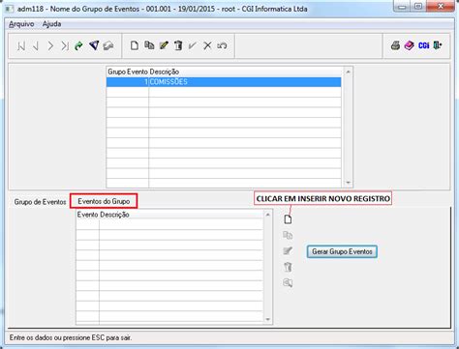Image resolution: width=459 pixels, height=349 pixels.
Task: Edit event with lower panel pencil icon
Action: [288, 250]
